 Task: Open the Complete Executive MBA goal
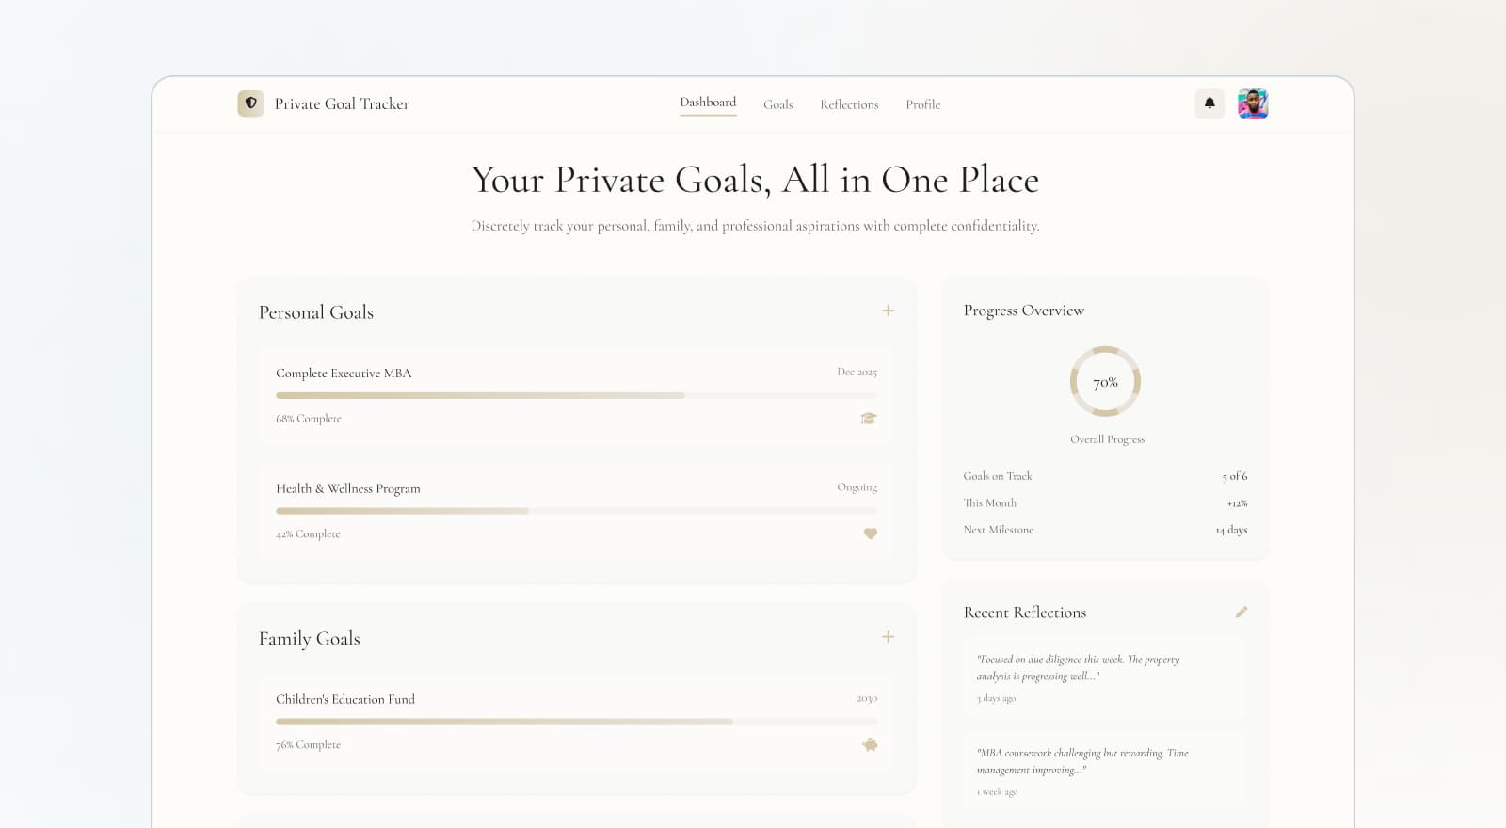tap(576, 395)
